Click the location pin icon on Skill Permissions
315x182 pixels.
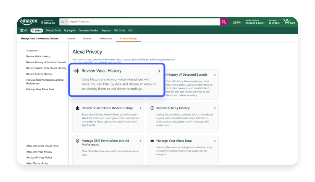click(x=78, y=141)
